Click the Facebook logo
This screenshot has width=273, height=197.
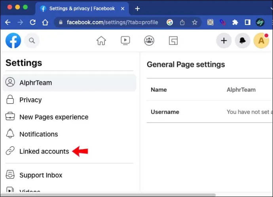coord(13,40)
